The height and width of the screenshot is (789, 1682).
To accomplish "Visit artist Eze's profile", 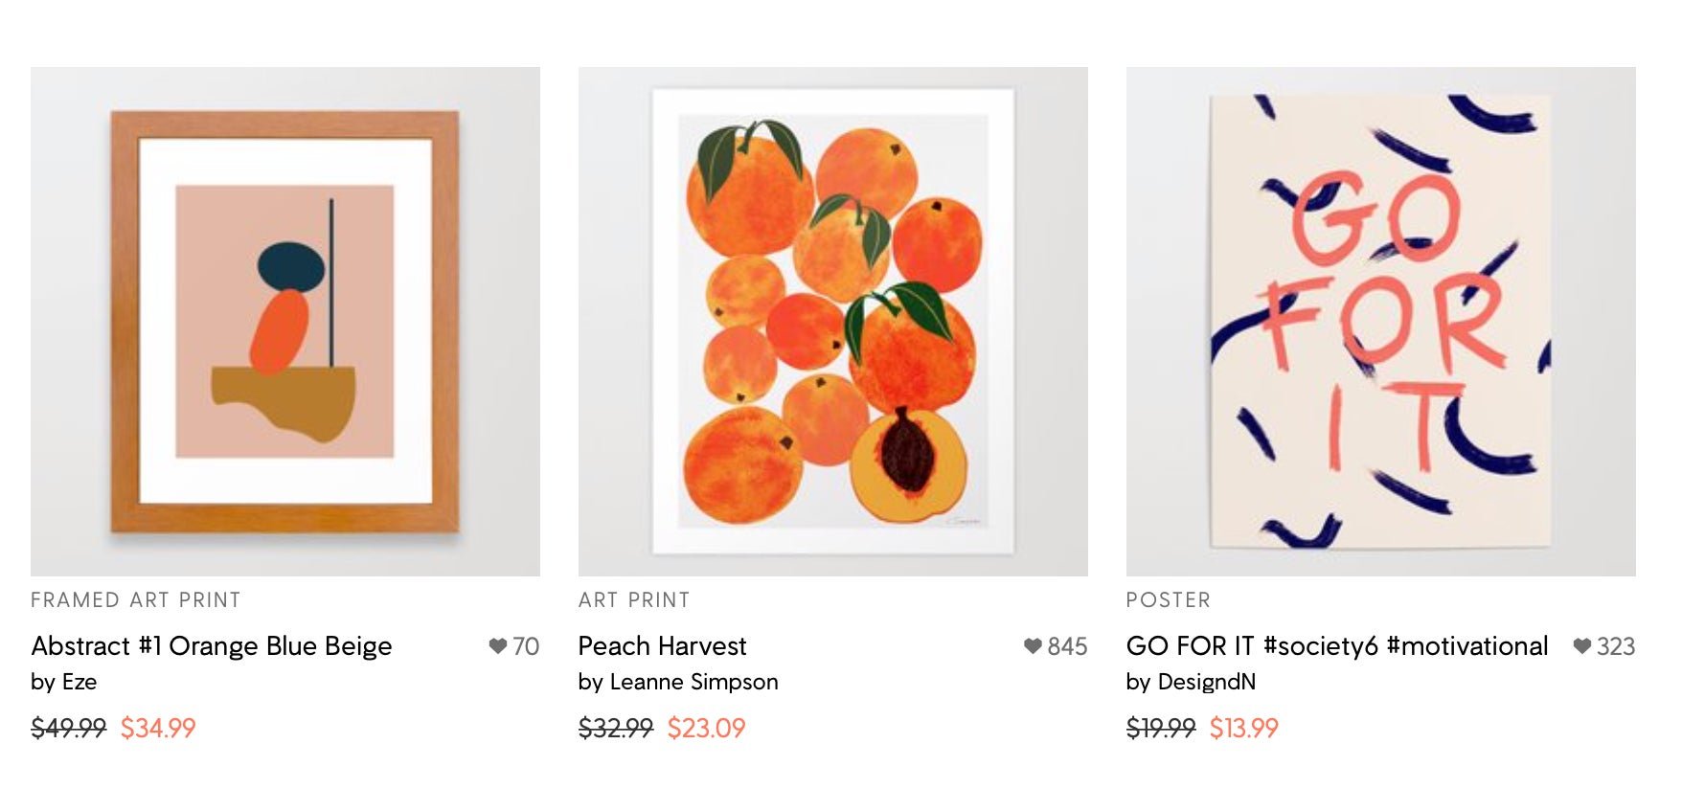I will 64,682.
